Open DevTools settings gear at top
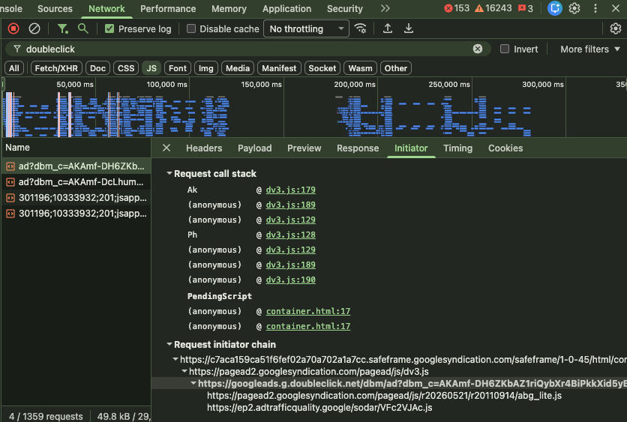Screen dimensions: 627x422 click(574, 8)
